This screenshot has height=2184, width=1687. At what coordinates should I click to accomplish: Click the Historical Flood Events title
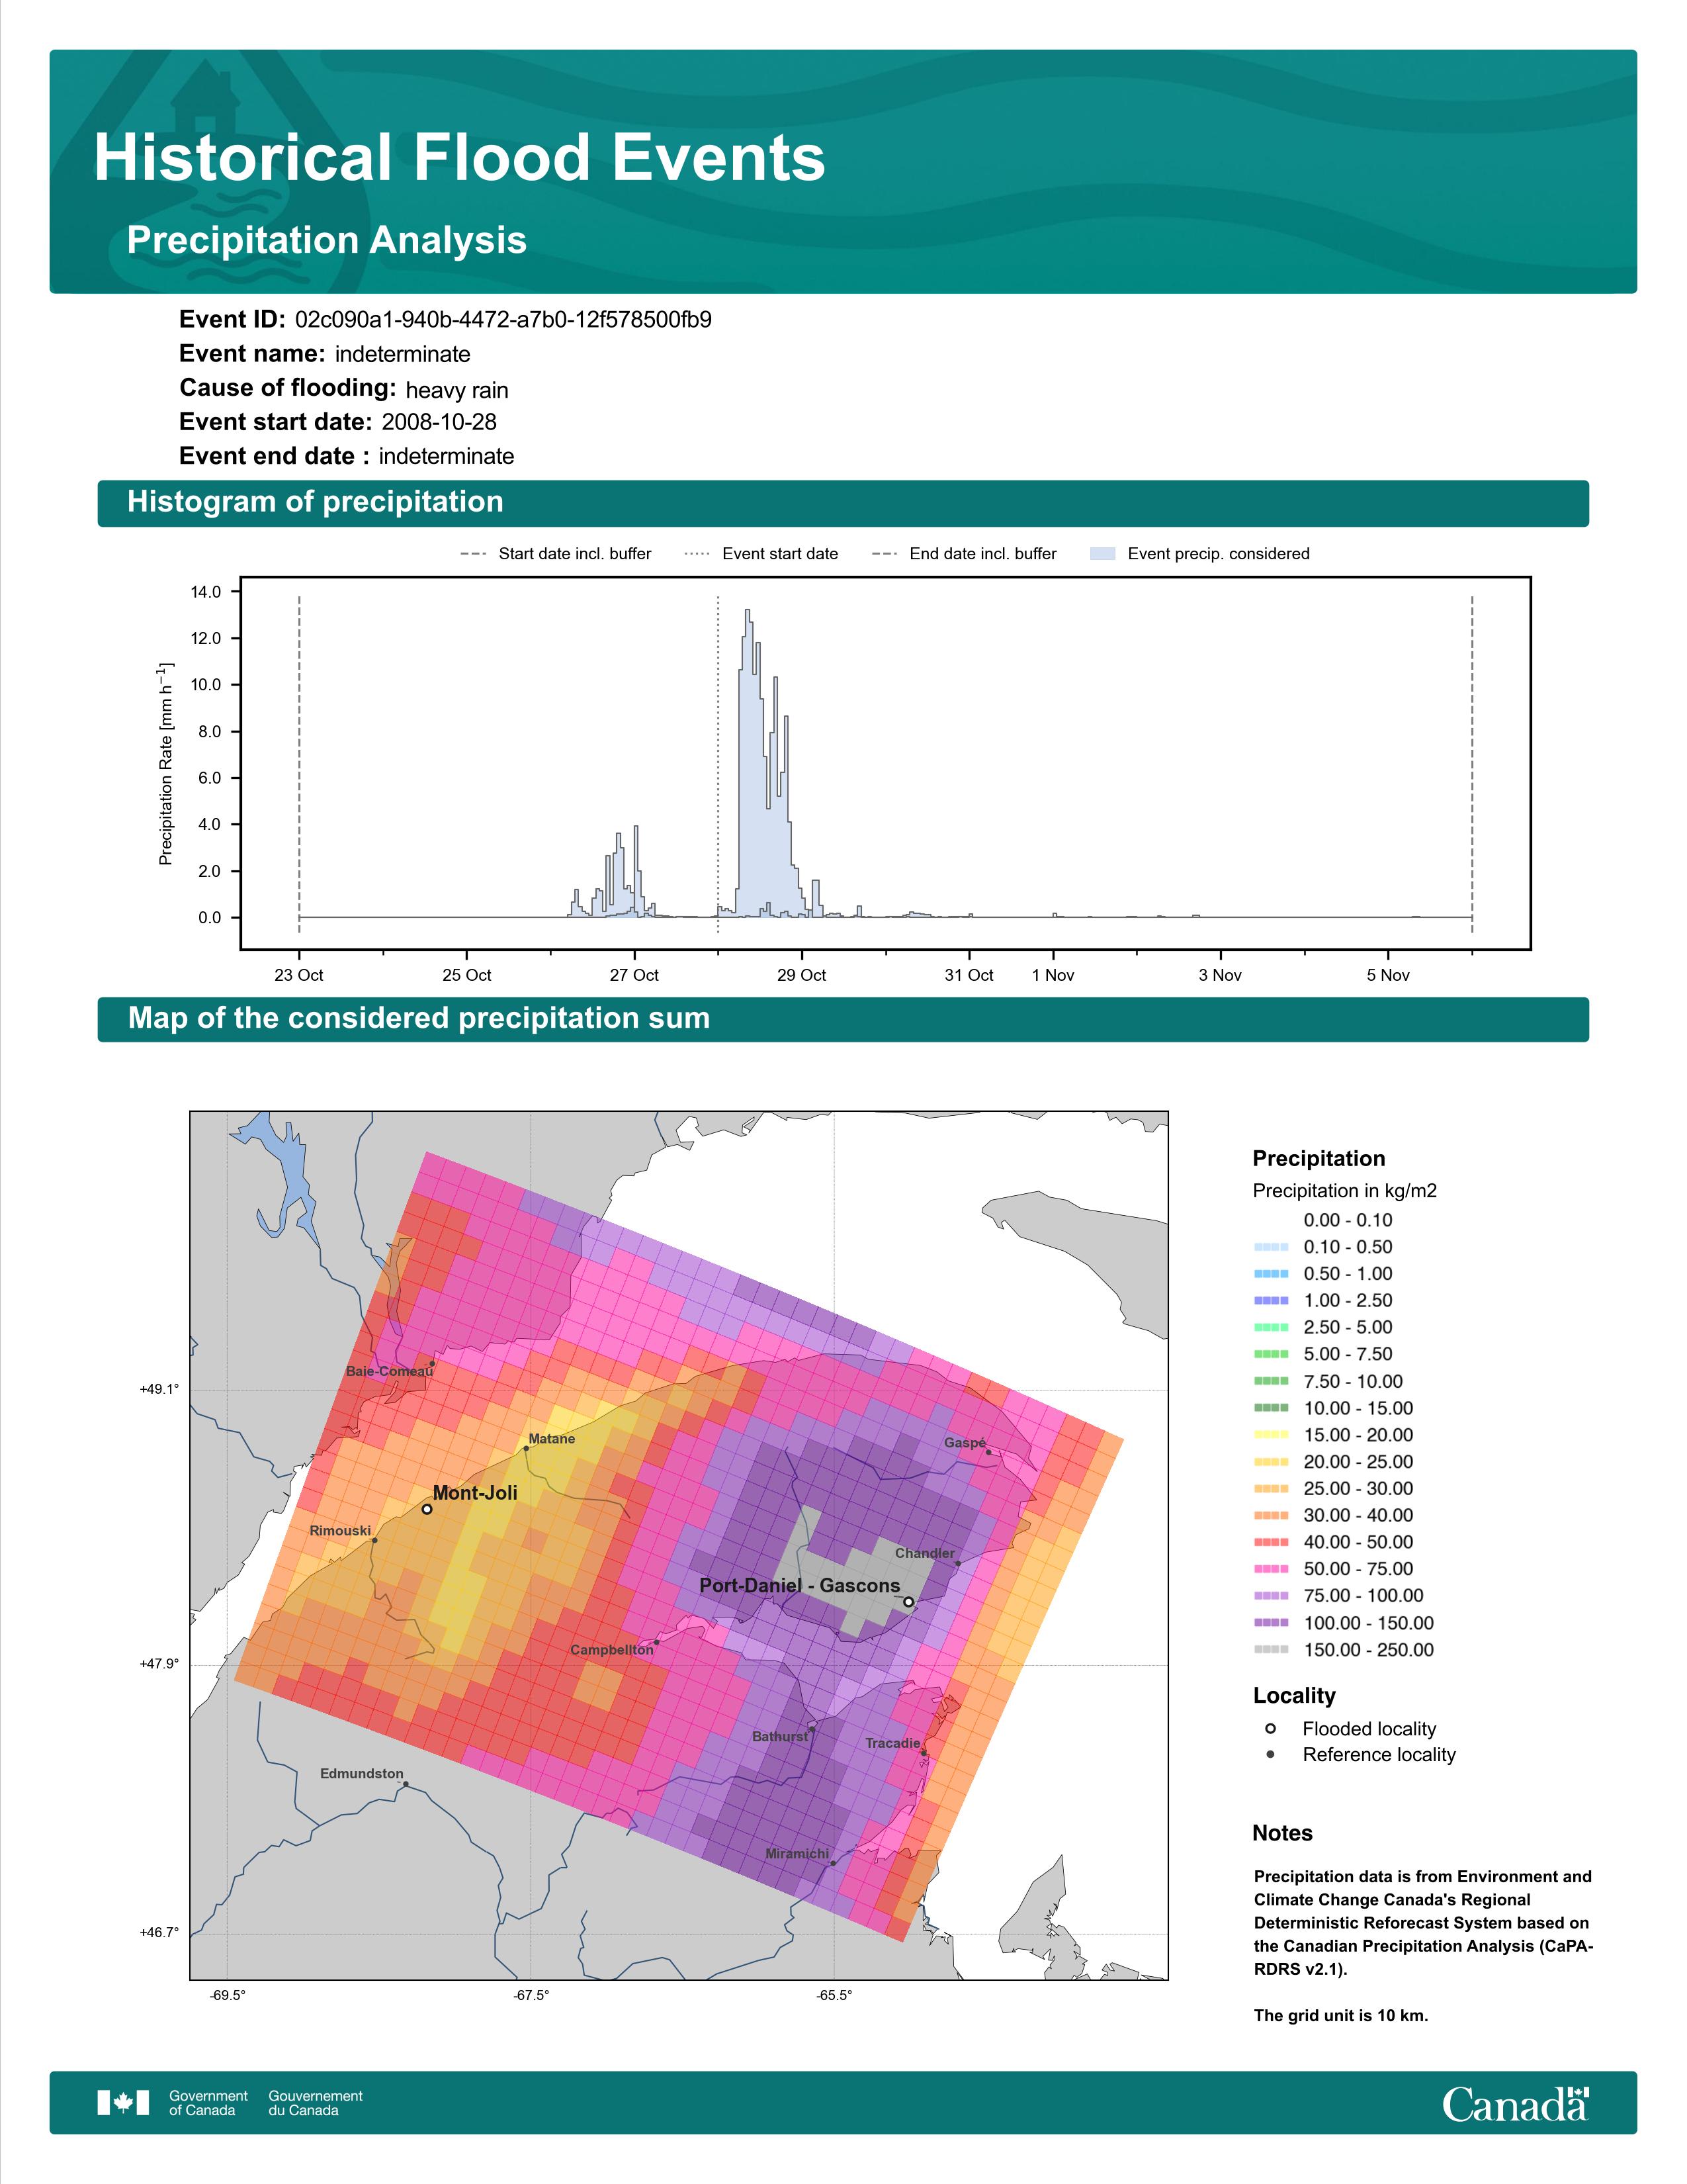coord(460,158)
